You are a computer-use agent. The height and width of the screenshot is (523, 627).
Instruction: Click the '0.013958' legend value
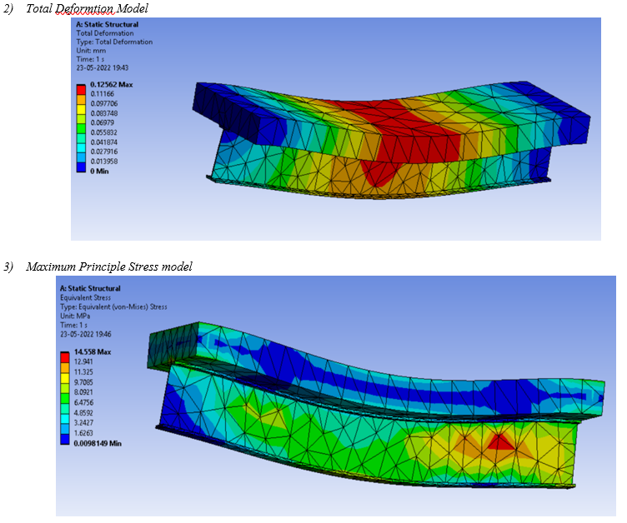[x=104, y=162]
